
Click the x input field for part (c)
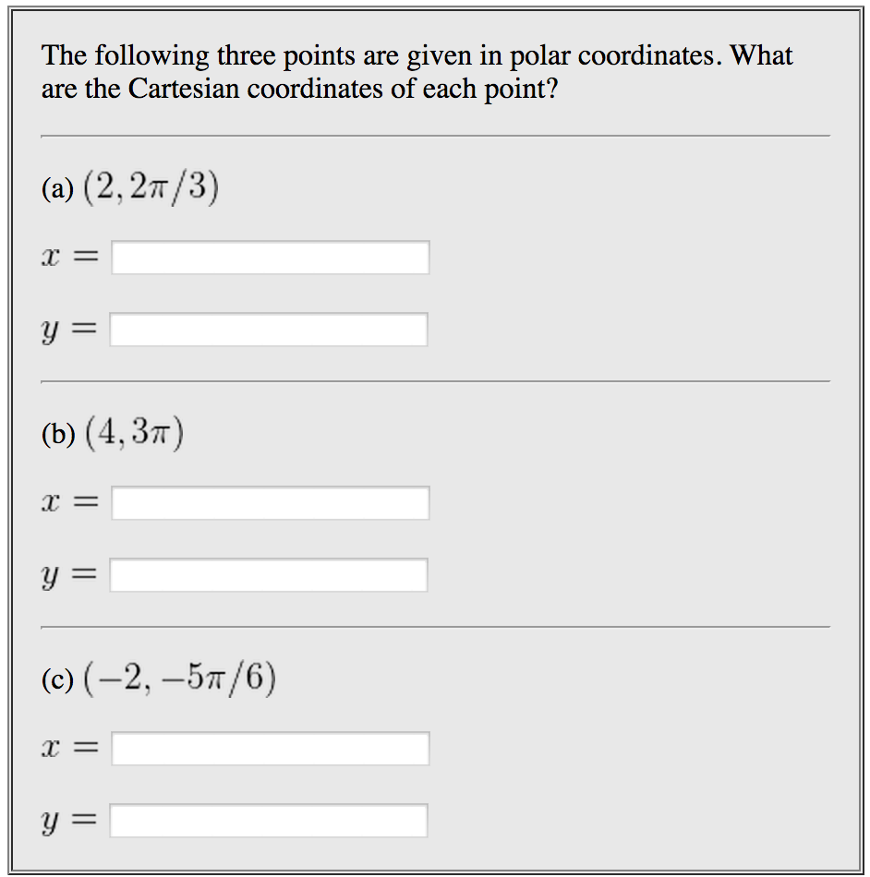tap(270, 748)
